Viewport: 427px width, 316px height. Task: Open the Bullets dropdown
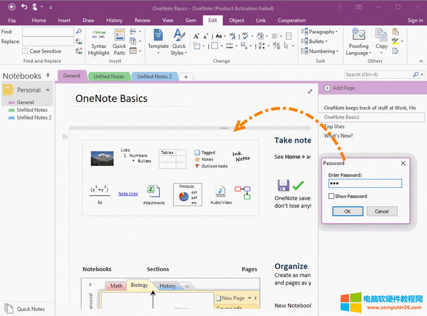(317, 42)
